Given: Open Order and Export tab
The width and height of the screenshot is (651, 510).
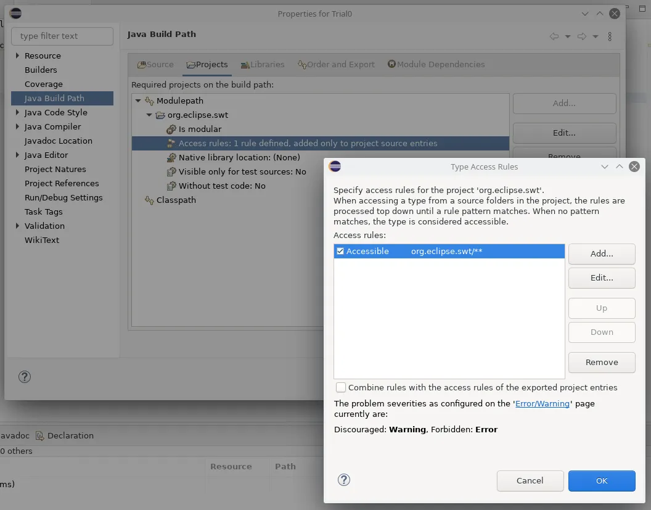Looking at the screenshot, I should [x=337, y=64].
